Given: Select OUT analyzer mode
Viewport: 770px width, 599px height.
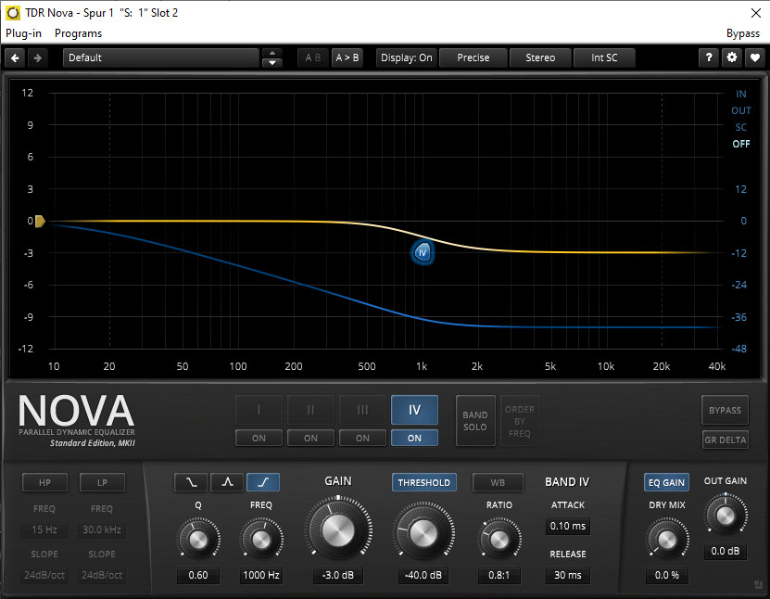Looking at the screenshot, I should pos(740,110).
